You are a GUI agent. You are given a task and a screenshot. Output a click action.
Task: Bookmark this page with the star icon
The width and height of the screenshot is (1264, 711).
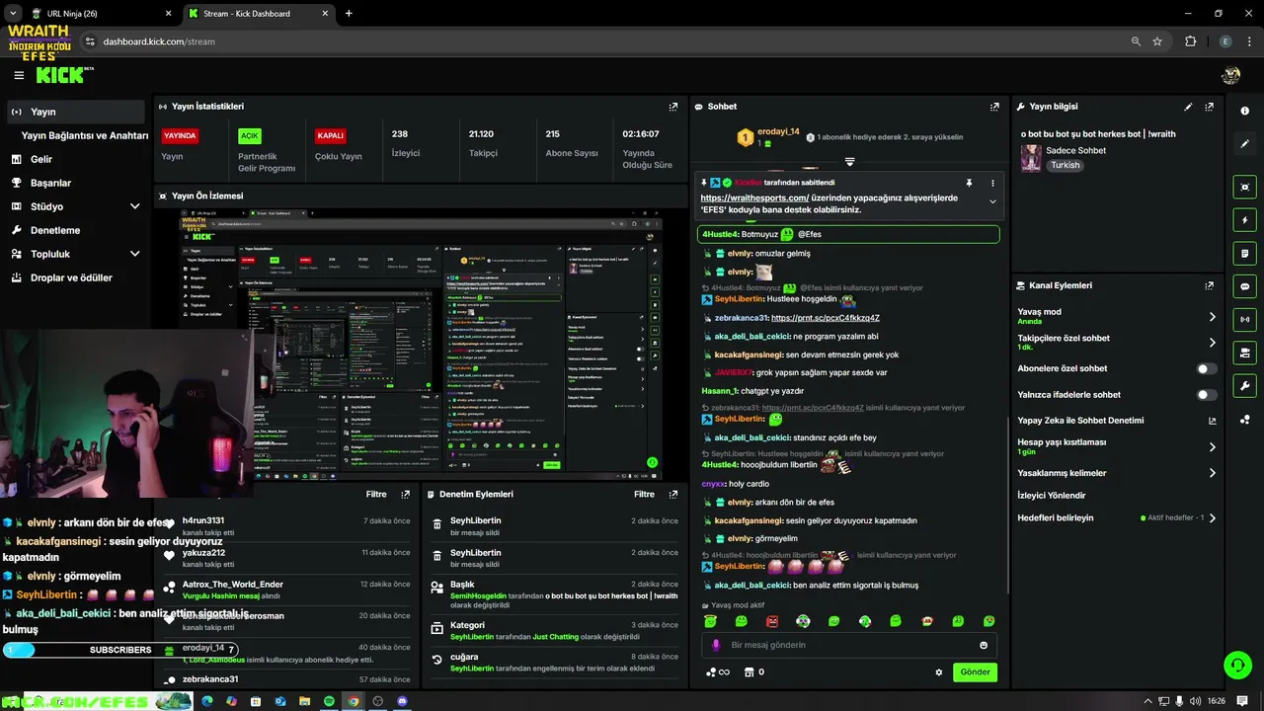(1157, 41)
